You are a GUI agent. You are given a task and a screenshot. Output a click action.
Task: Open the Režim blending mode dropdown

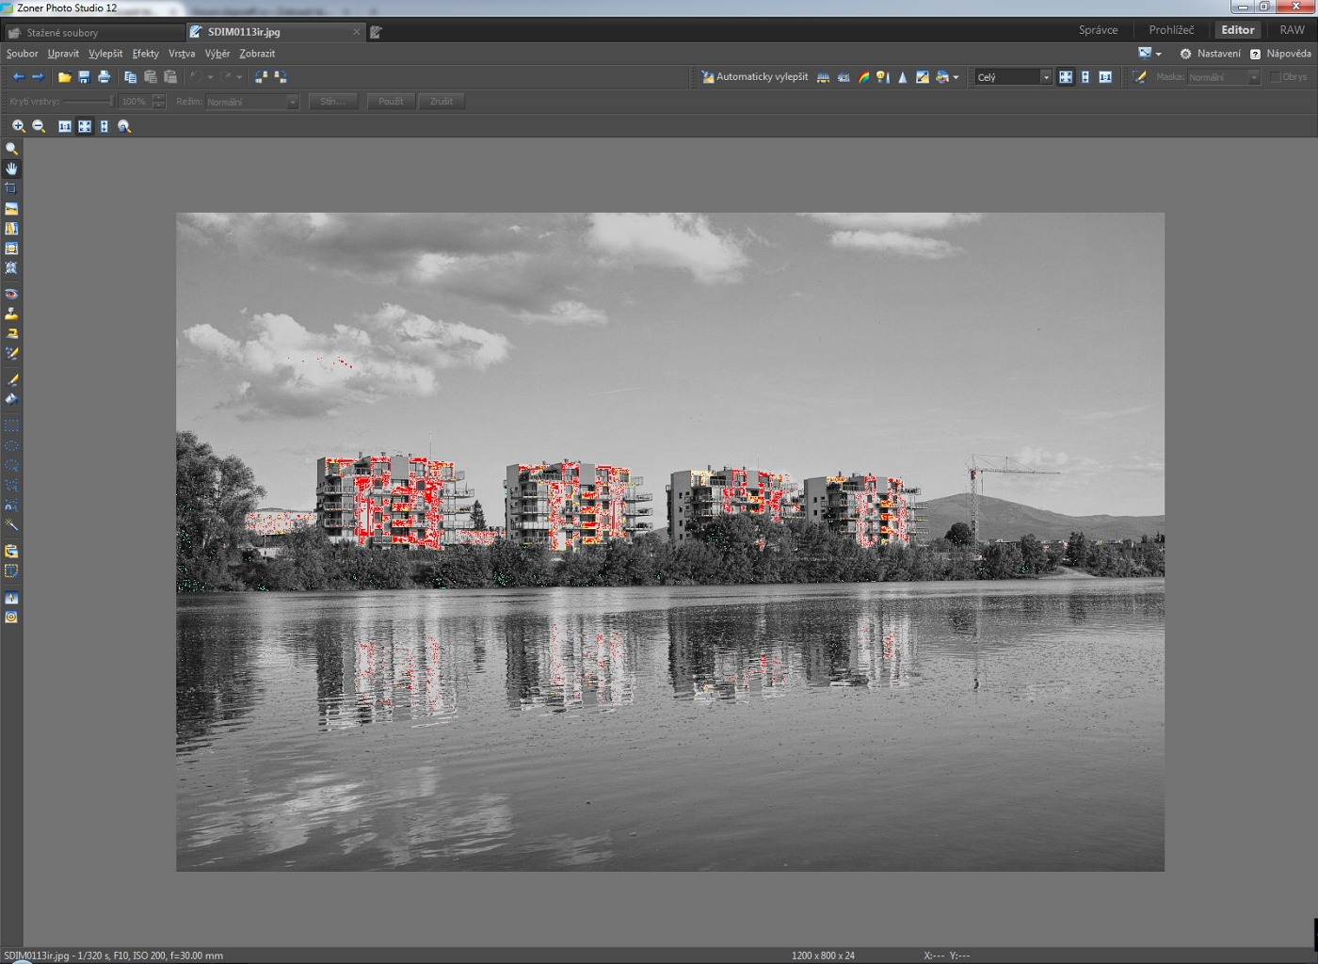tap(292, 102)
